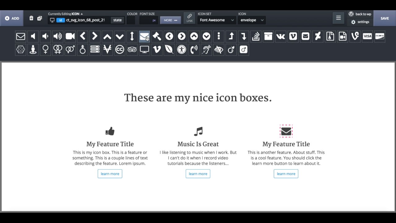This screenshot has height=223, width=396.
Task: Choose the level-down arrow icon
Action: pyautogui.click(x=243, y=37)
